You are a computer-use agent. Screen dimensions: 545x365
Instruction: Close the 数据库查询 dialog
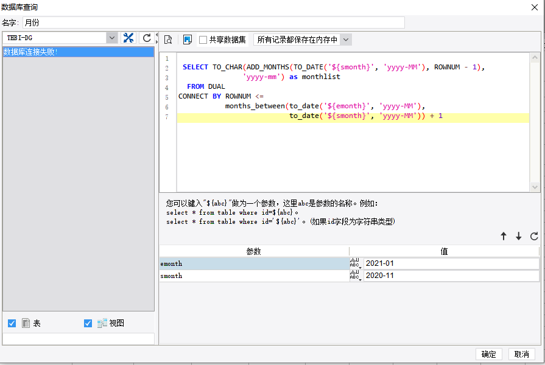pos(535,7)
